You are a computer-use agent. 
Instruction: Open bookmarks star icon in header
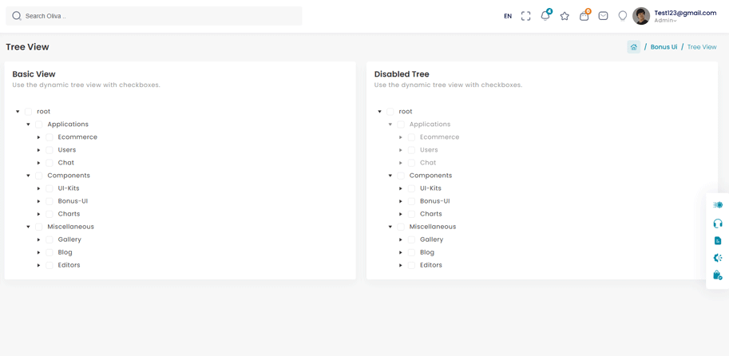(x=565, y=16)
